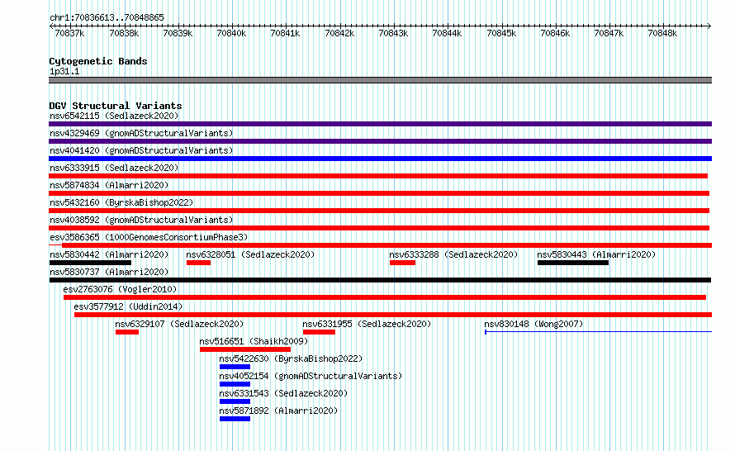Select the nsv6331543 blue variant bar
735x451 pixels.
click(235, 401)
